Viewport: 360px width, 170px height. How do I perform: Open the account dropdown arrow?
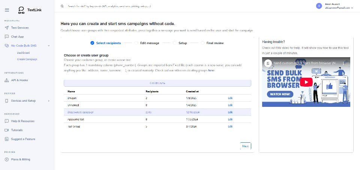(x=352, y=8)
